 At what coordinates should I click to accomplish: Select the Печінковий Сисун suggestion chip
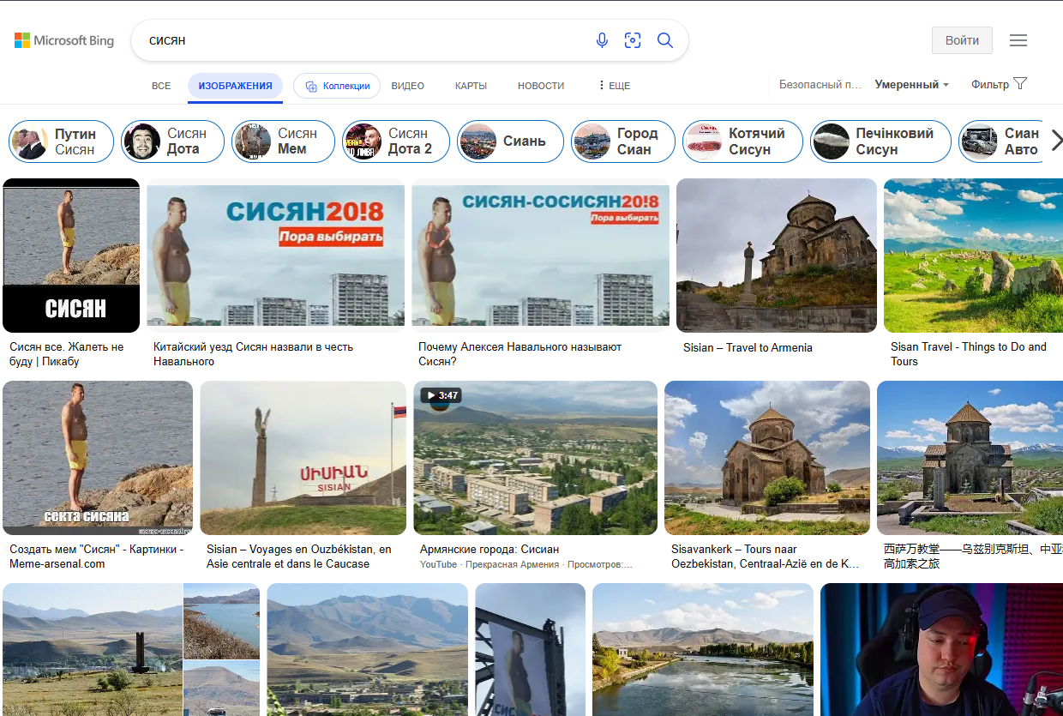880,141
